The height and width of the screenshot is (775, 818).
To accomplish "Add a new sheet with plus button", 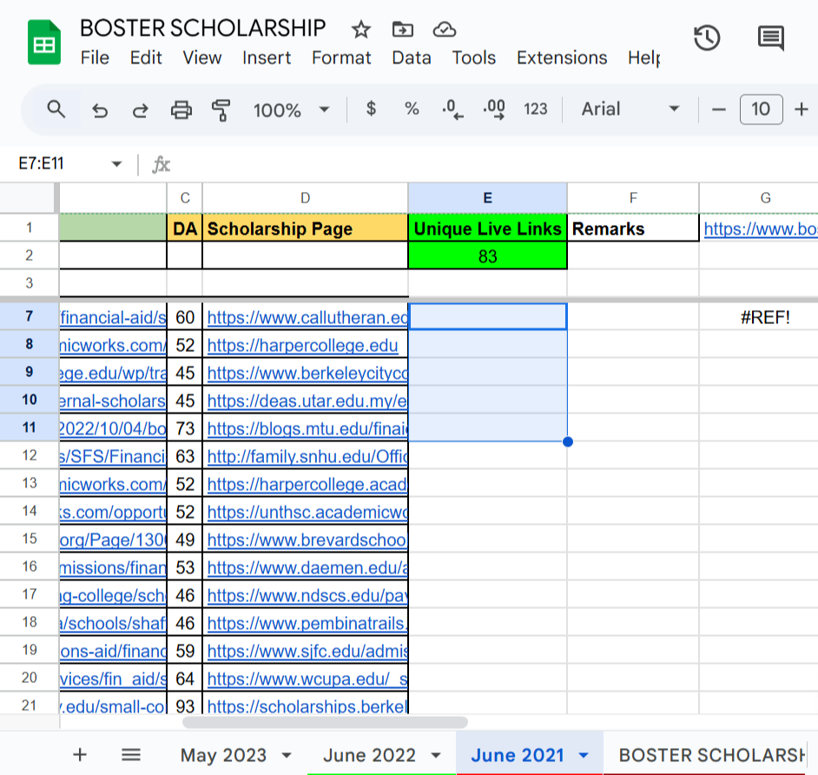I will (x=80, y=754).
